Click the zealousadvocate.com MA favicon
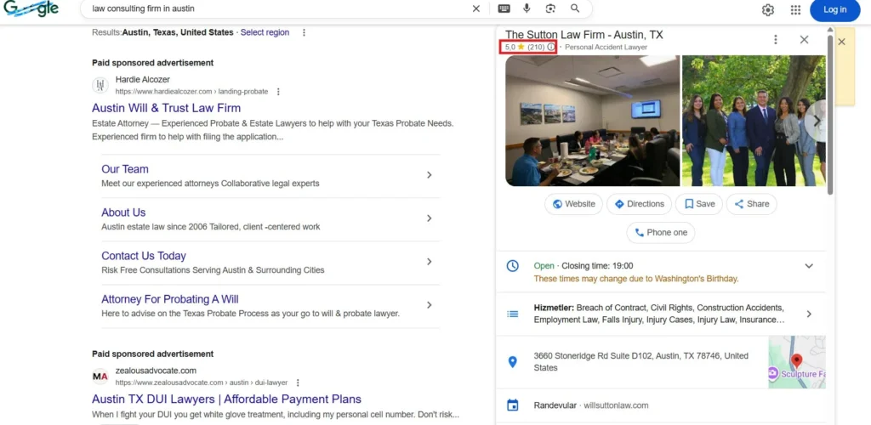The height and width of the screenshot is (425, 871). (x=100, y=377)
